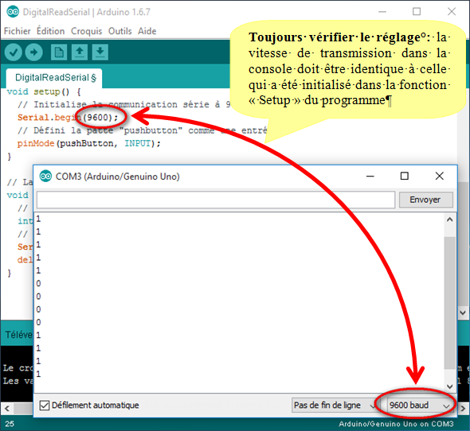Maximize the COM3 serial monitor window

[x=405, y=176]
